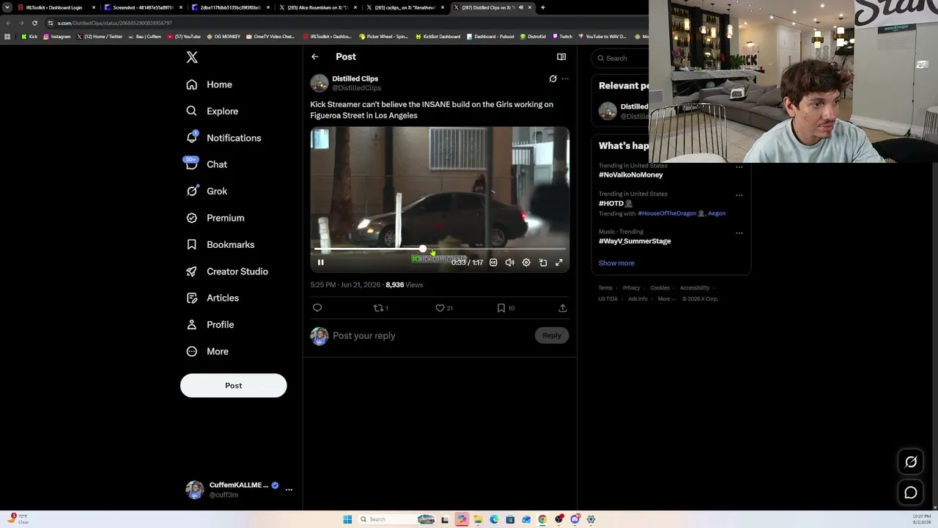Toggle closed captions on the video

(493, 263)
